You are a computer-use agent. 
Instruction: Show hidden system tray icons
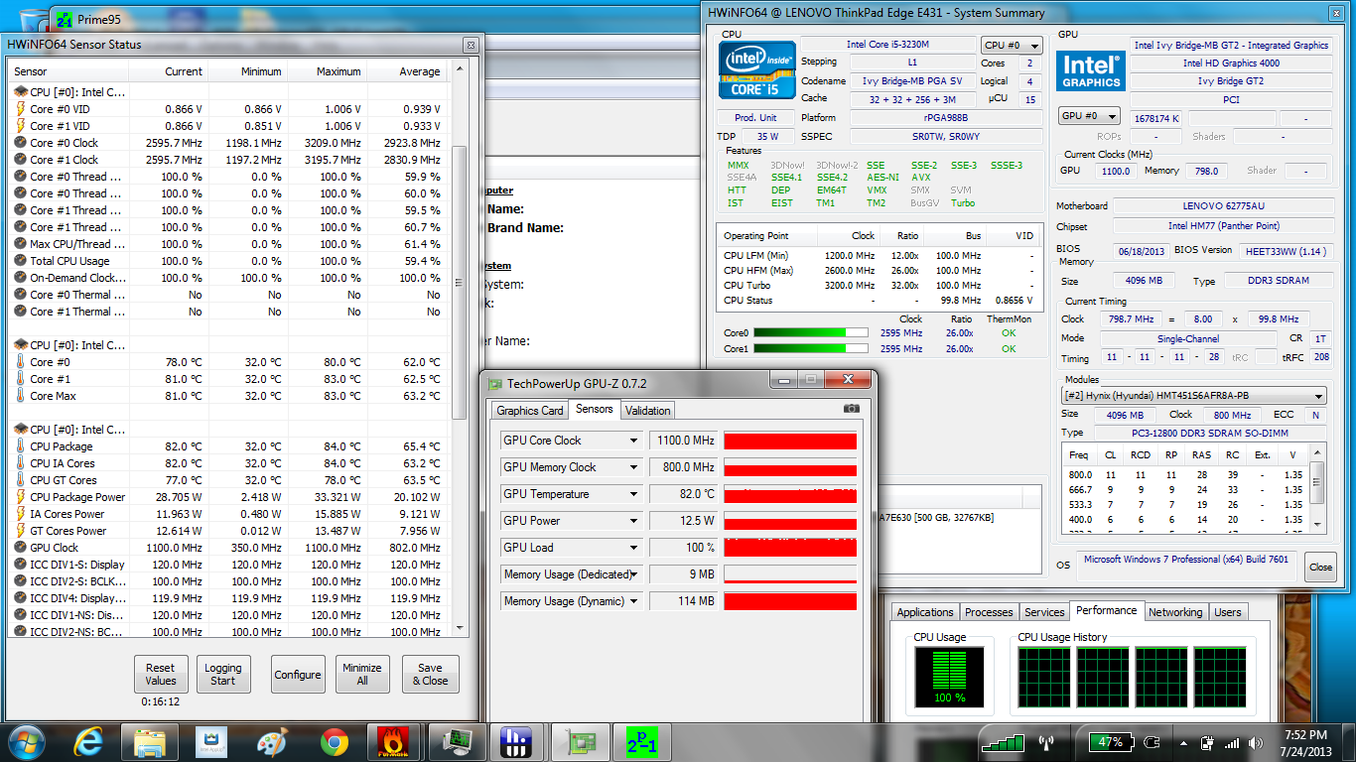1181,742
